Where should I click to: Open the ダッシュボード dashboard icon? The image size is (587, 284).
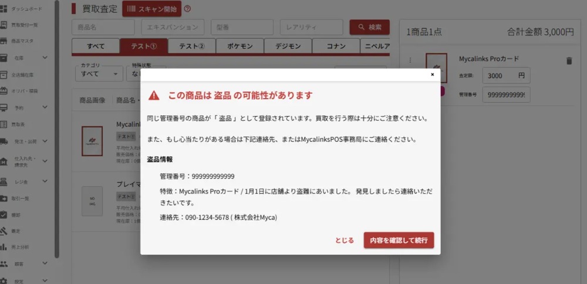coord(4,9)
